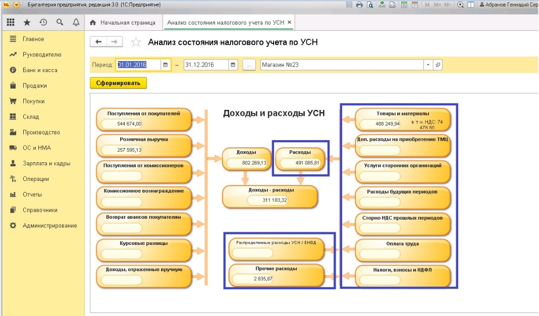
Task: Click the Возврат авансов покупателям block
Action: 144,223
